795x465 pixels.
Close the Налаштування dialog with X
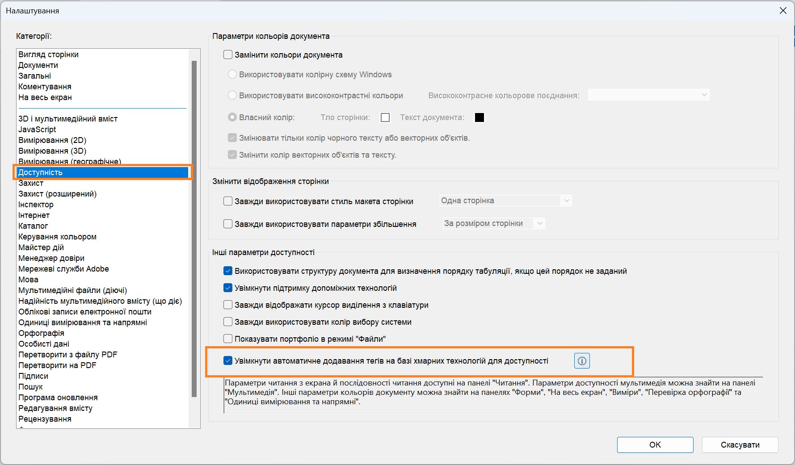(783, 10)
